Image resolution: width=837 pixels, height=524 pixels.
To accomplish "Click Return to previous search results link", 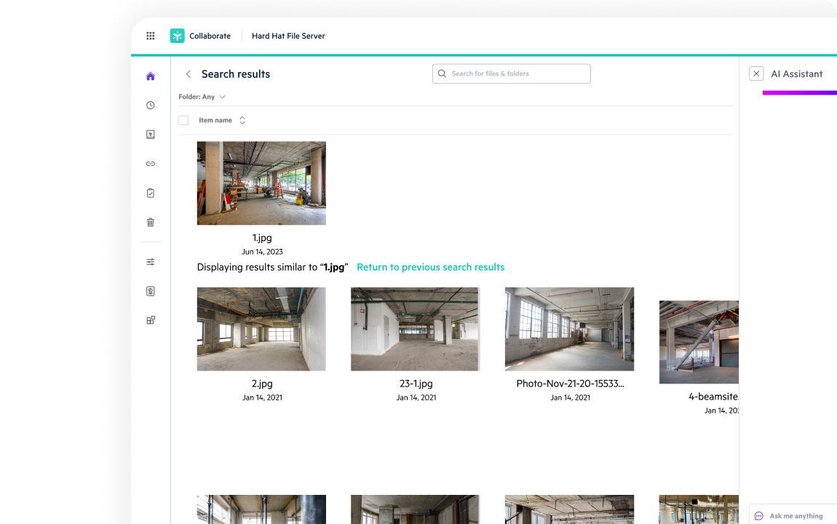I will [430, 267].
